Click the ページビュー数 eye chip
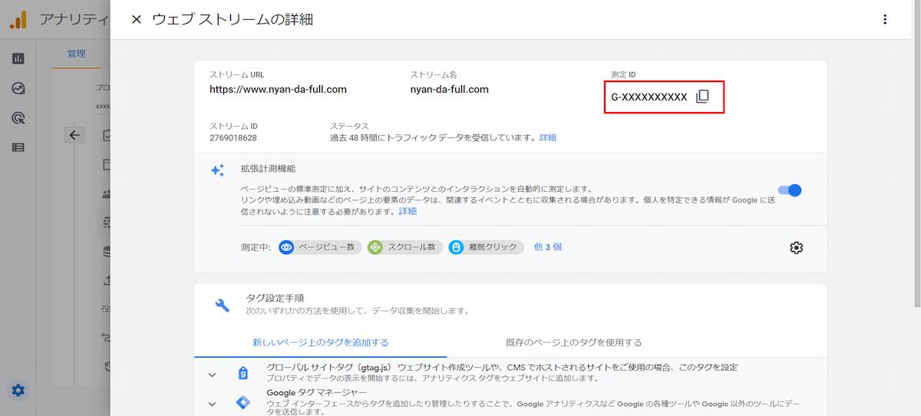 click(x=320, y=247)
